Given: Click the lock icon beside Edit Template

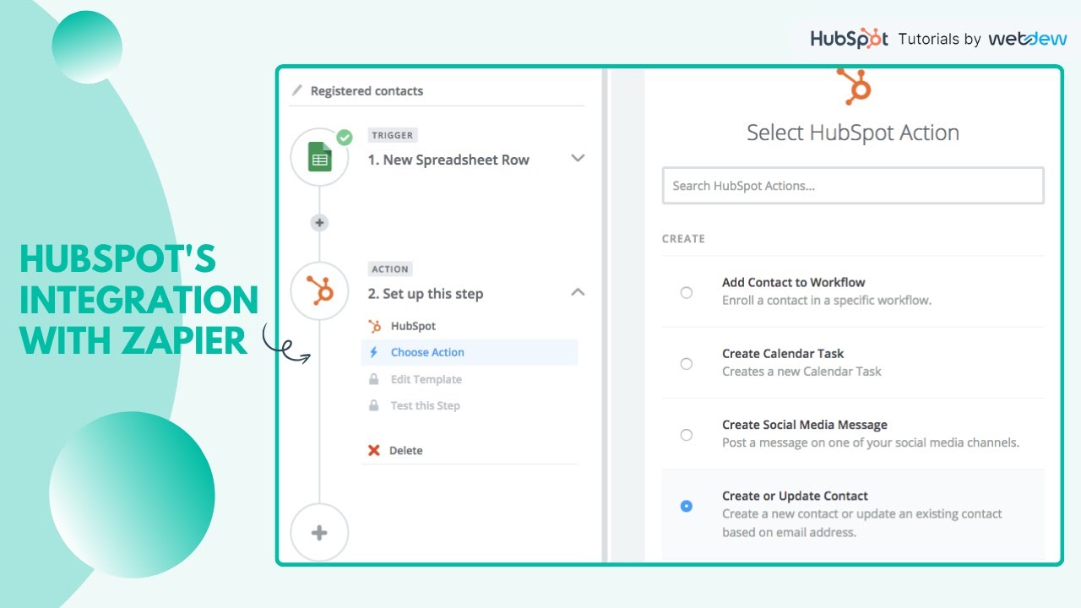Looking at the screenshot, I should pos(374,379).
